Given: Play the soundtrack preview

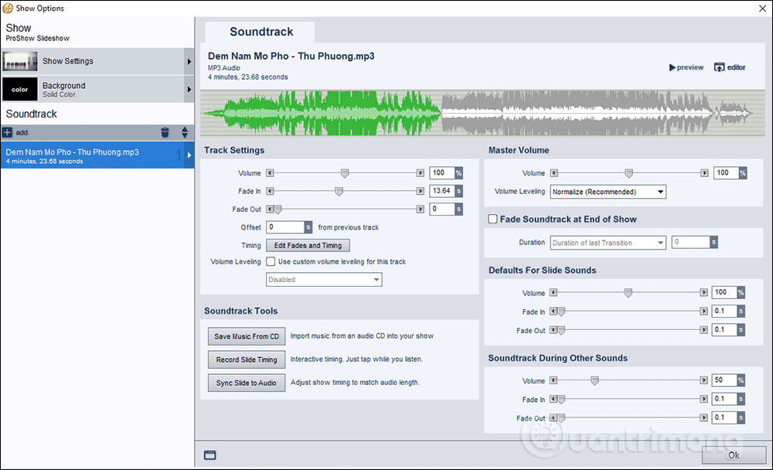Looking at the screenshot, I should coord(686,67).
